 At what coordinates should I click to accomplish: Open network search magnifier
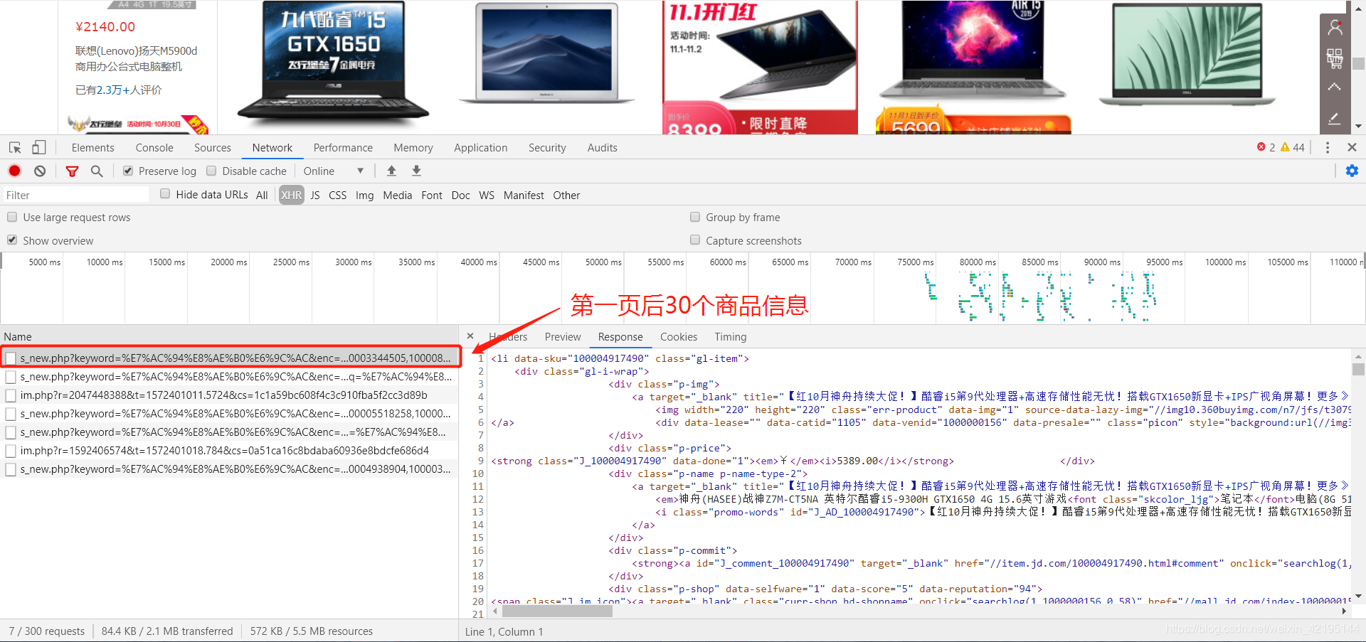pos(97,171)
